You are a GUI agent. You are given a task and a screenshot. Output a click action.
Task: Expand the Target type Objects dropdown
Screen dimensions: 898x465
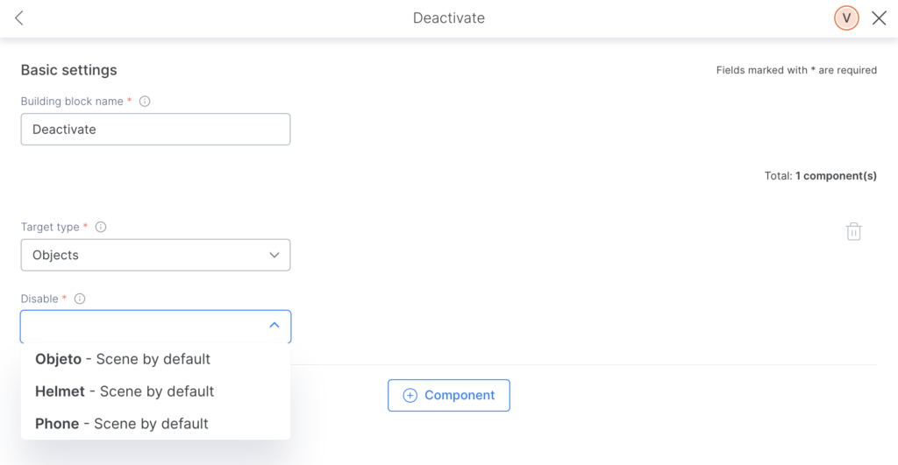(156, 255)
